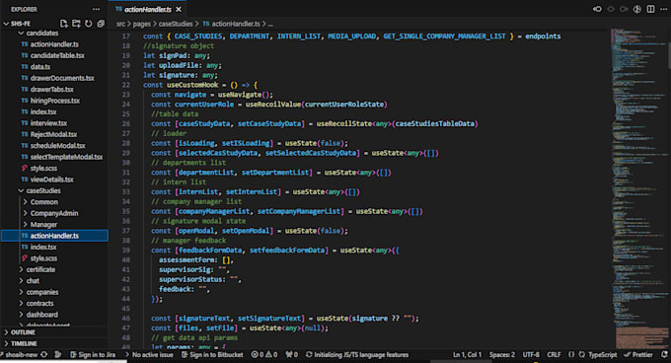Open candidateTable.tsx in candidates
Viewport: 671px width, 363px height.
[57, 55]
